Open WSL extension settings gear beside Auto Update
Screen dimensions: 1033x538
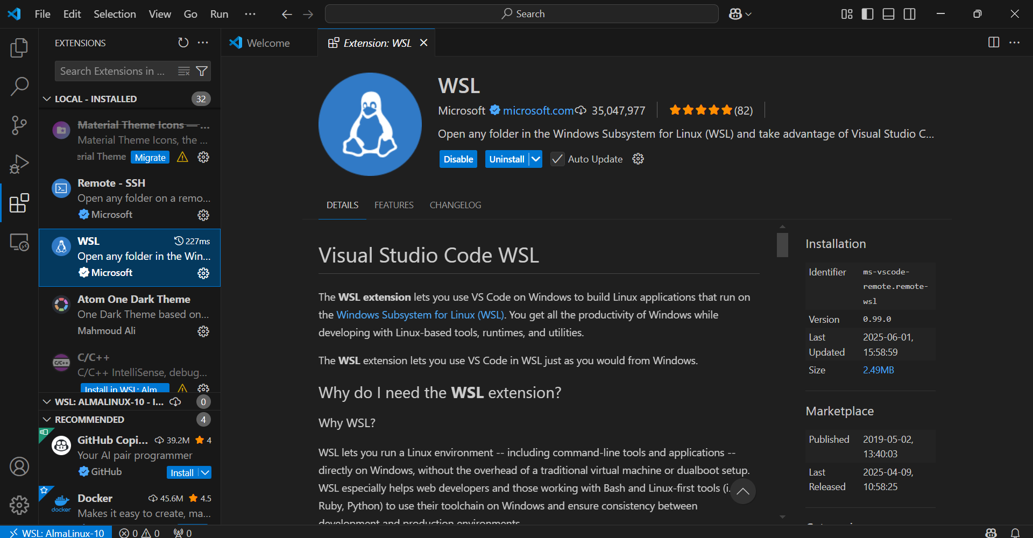coord(638,159)
